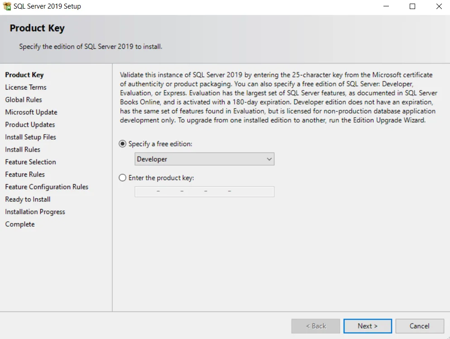
Task: Select Global Rules in the step list
Action: (x=24, y=100)
